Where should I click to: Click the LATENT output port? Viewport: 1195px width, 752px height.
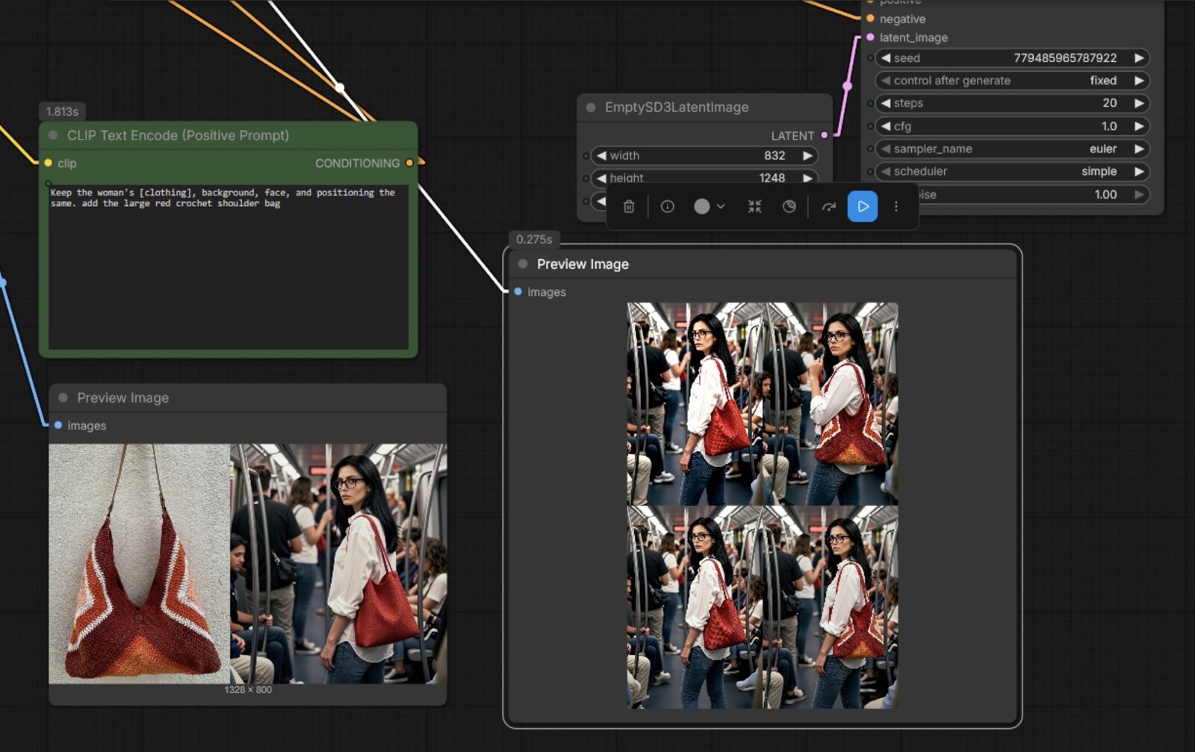825,135
